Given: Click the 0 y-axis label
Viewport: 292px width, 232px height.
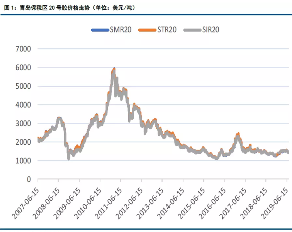Looking at the screenshot, I should [x=29, y=179].
